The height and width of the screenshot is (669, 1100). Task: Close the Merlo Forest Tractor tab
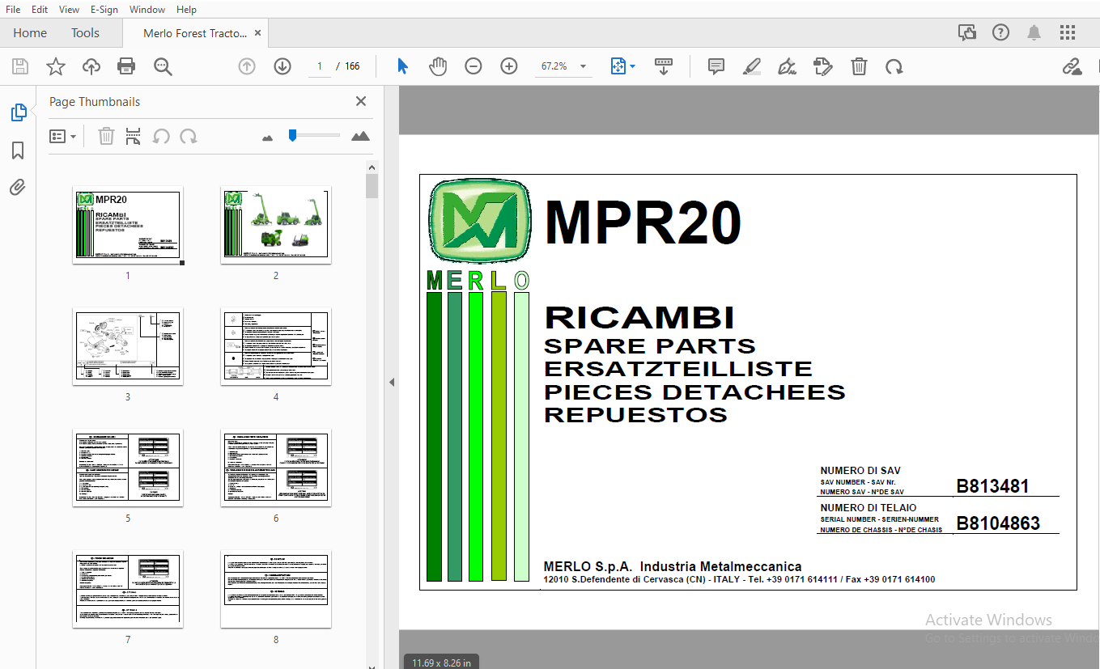257,33
